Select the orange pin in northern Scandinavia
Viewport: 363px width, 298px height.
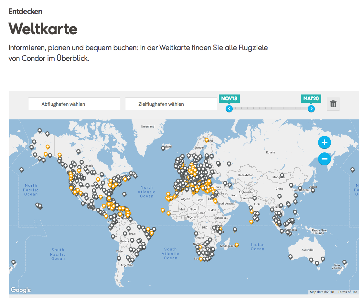click(x=206, y=140)
